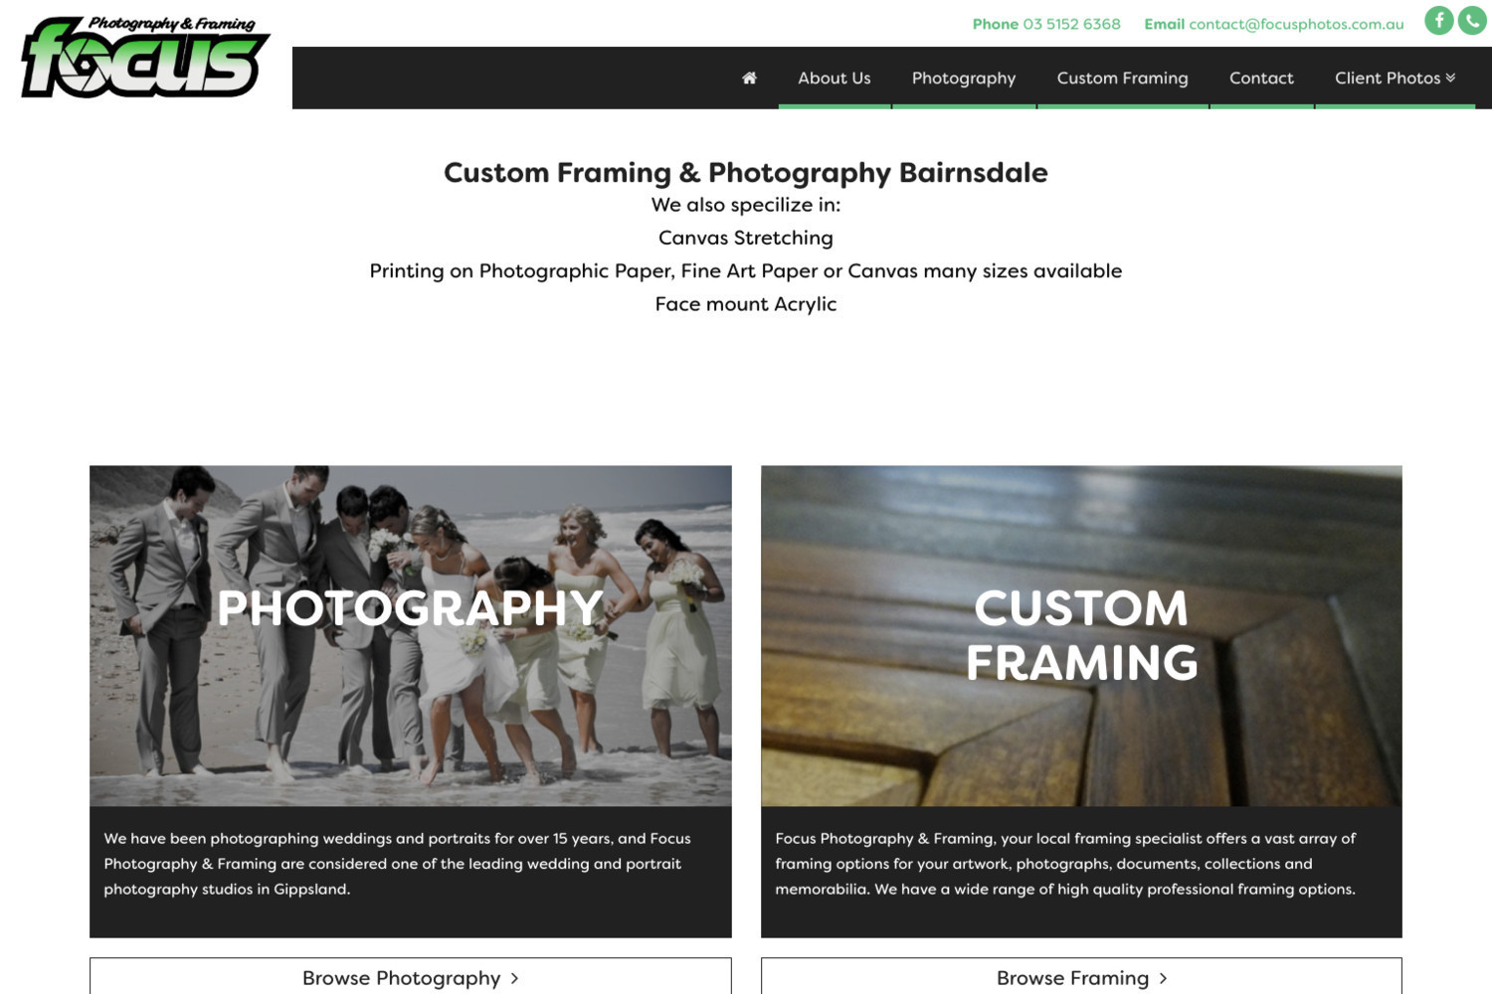
Task: Click the arrow beside Browse Framing
Action: pos(1163,978)
